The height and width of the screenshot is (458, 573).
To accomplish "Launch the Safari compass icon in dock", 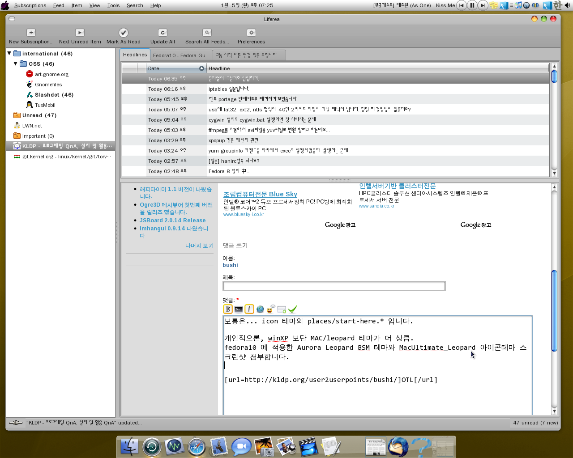I will click(x=197, y=446).
